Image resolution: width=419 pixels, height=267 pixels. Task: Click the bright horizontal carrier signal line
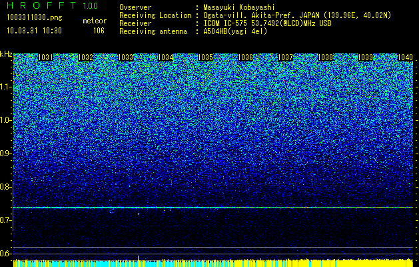[213, 208]
